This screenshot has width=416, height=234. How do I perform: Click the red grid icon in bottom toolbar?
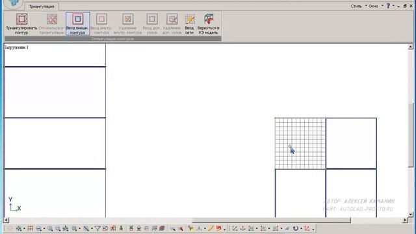(x=31, y=228)
